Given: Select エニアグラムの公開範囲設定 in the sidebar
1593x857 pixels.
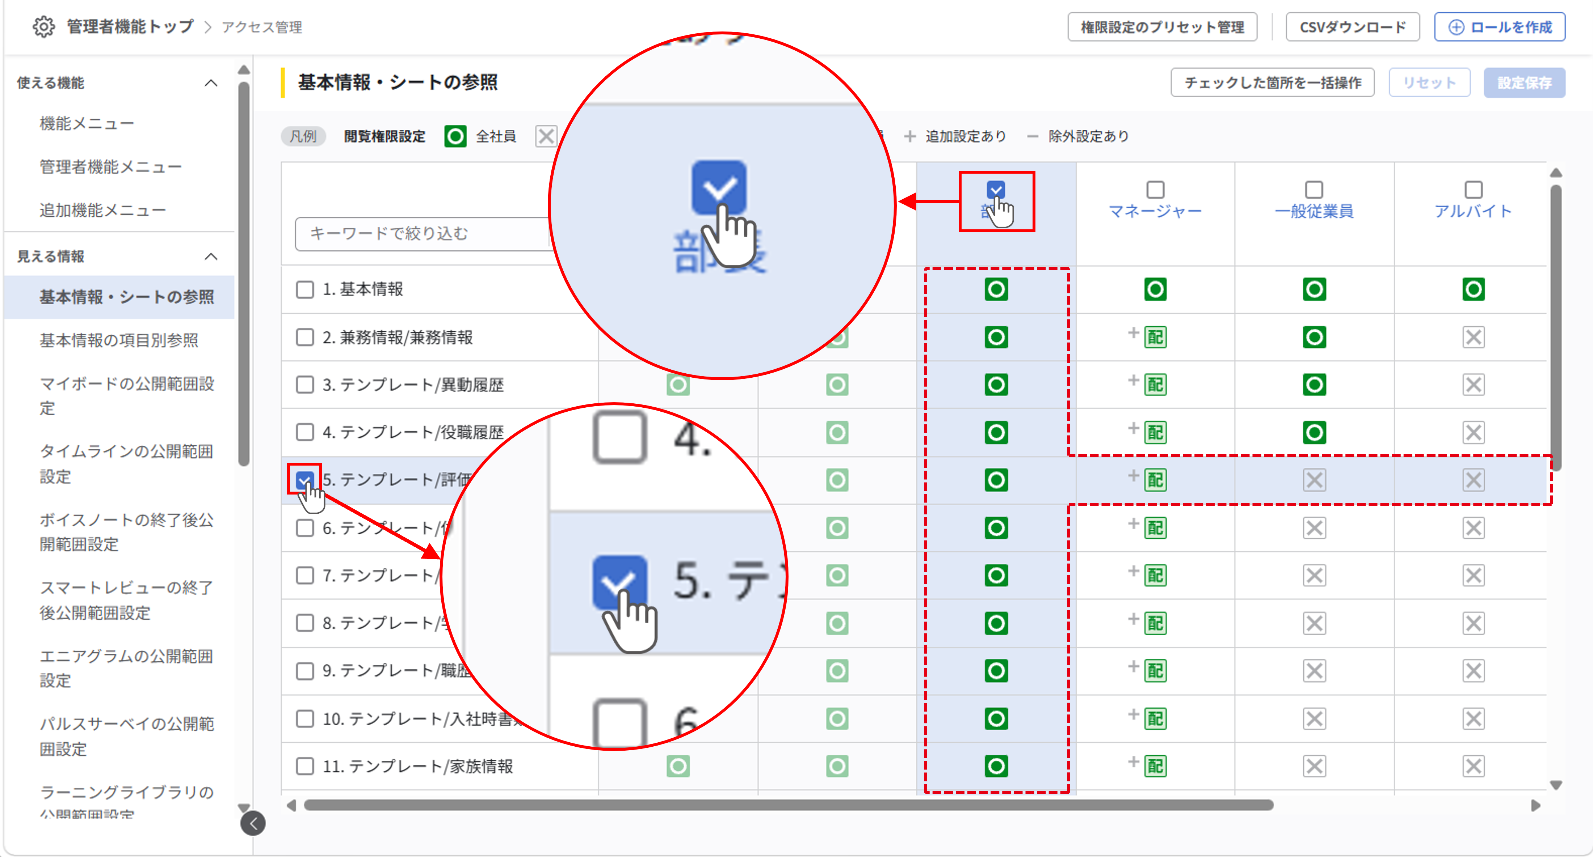Looking at the screenshot, I should click(x=126, y=669).
